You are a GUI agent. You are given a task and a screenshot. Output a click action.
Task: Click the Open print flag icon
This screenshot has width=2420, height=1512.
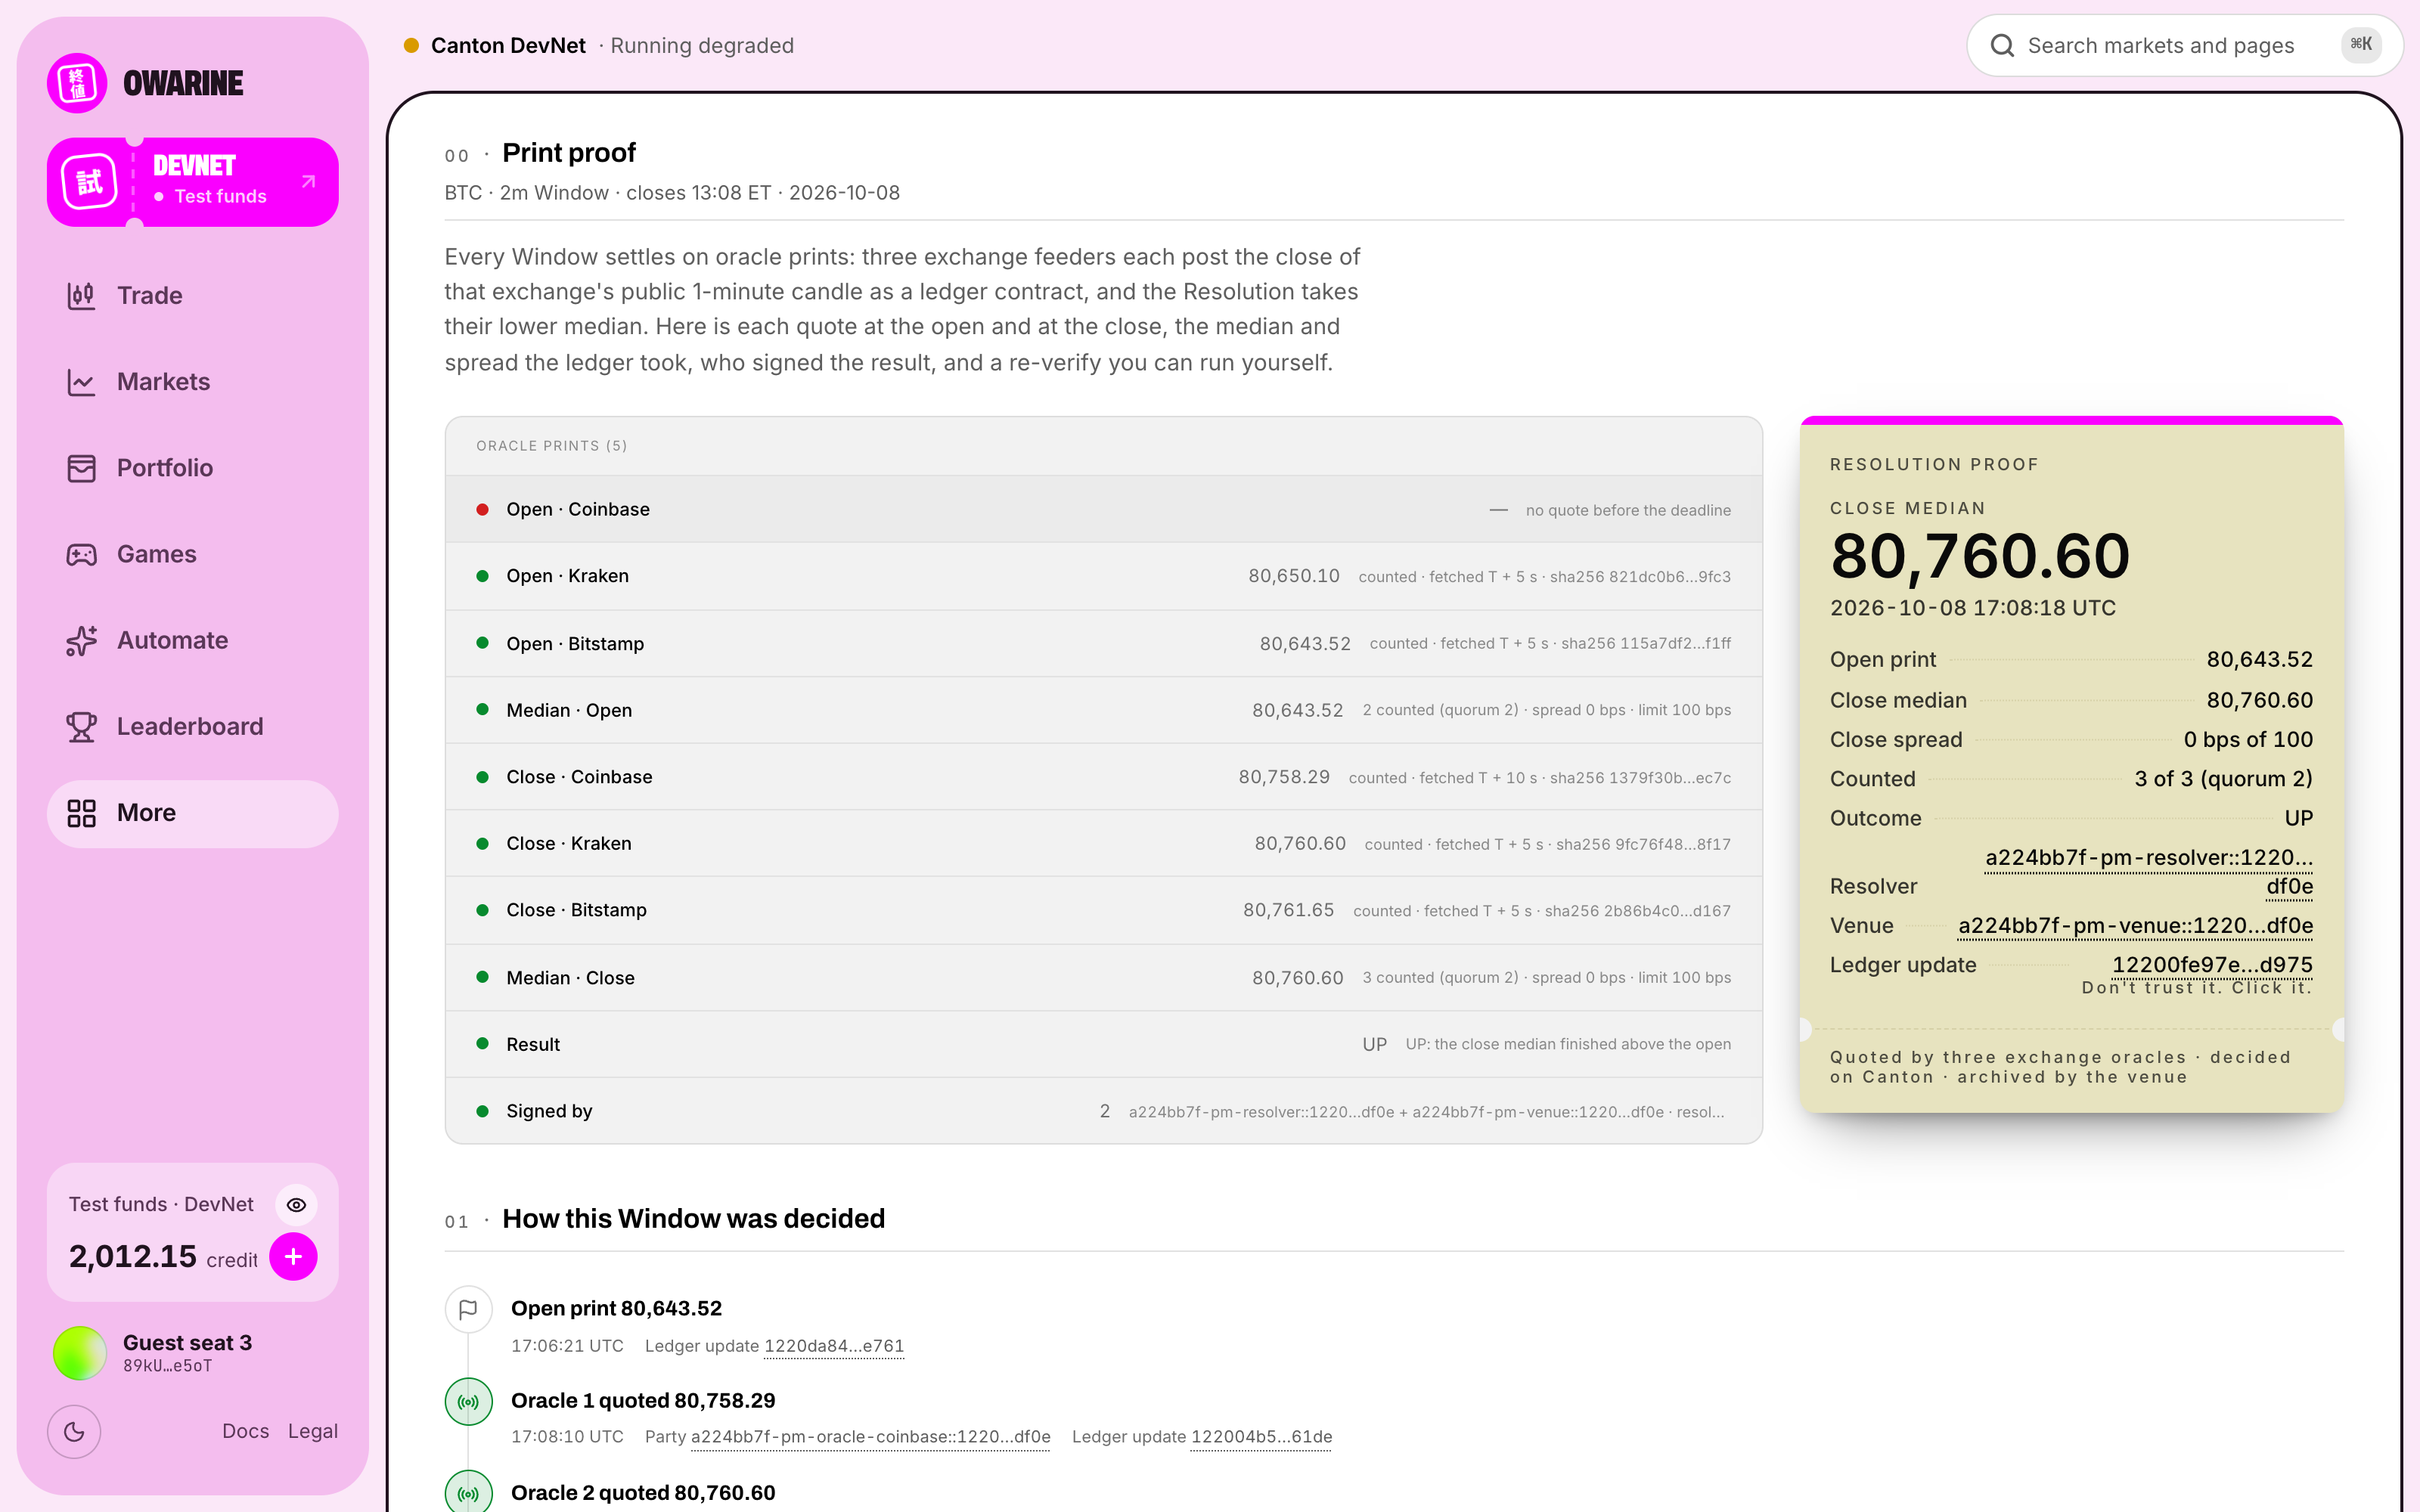(x=468, y=1309)
